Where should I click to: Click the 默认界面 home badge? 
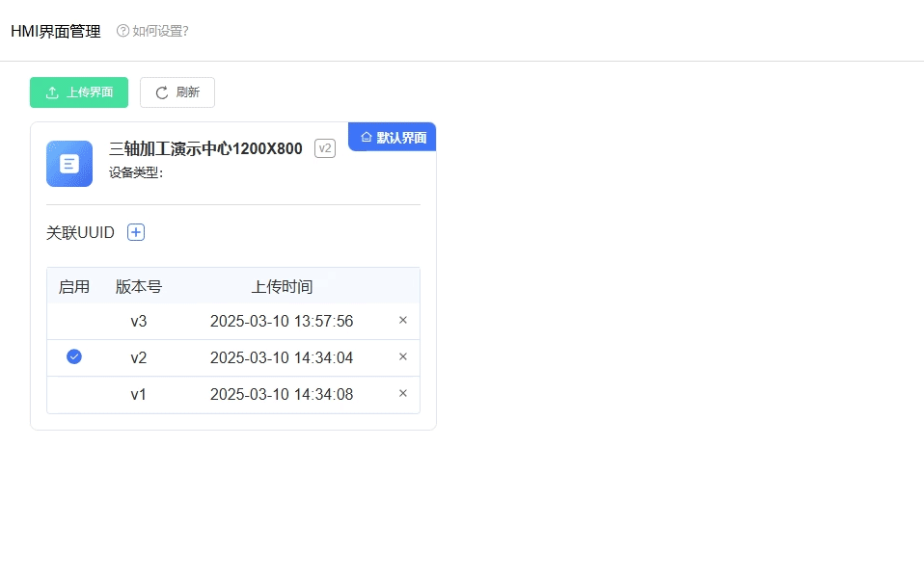pos(394,138)
